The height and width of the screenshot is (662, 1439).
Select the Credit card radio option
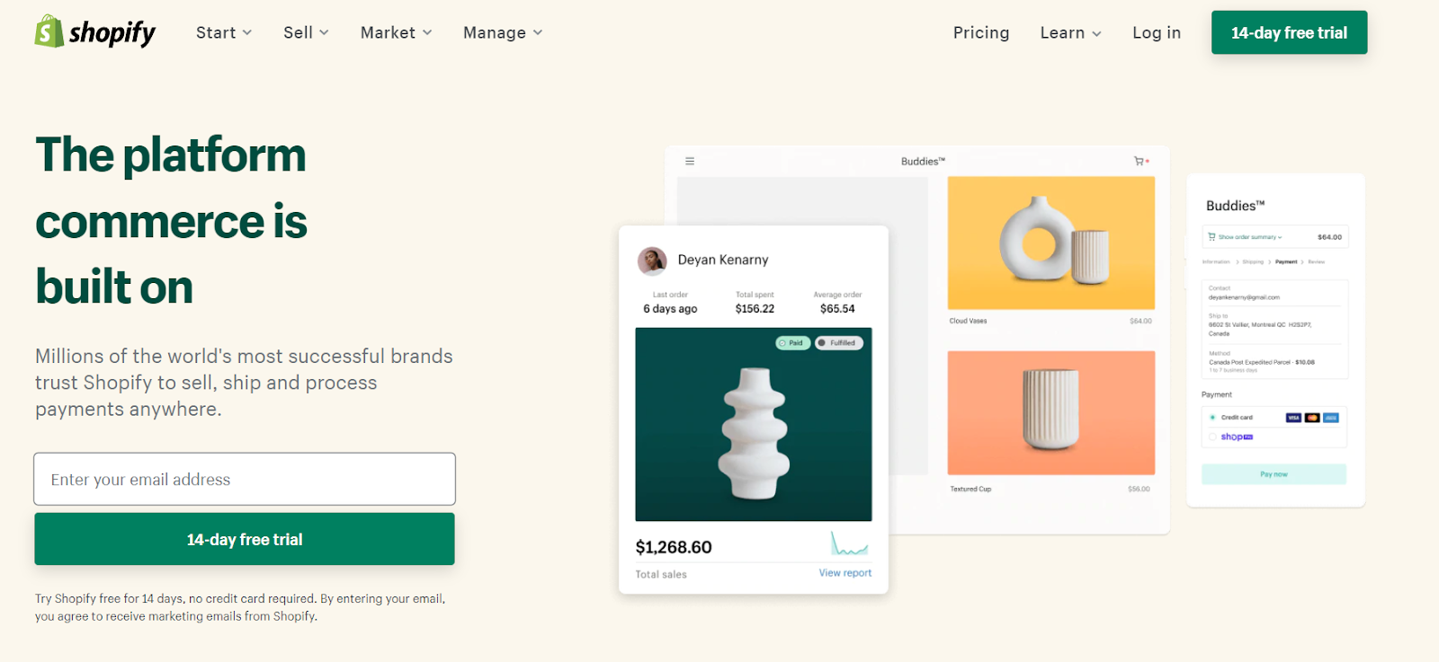[x=1212, y=418]
